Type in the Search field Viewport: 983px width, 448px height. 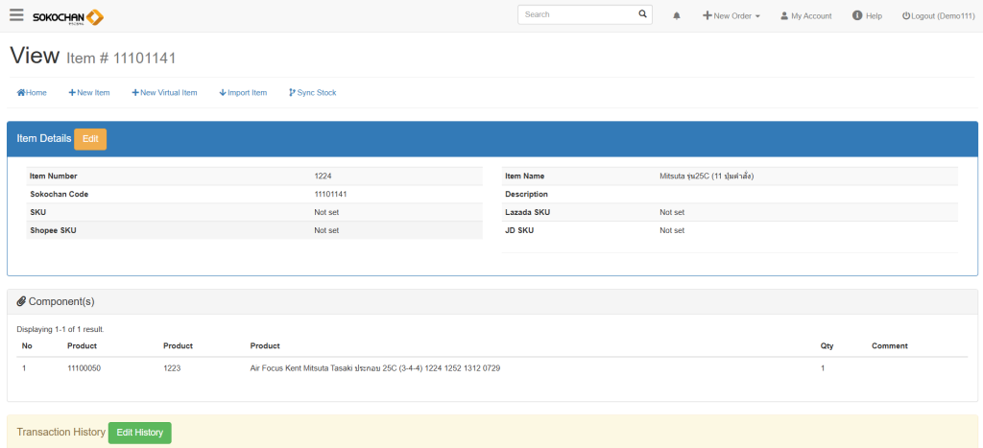tap(578, 15)
